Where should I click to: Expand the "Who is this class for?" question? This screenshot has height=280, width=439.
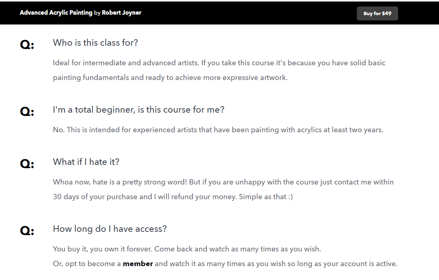(95, 43)
